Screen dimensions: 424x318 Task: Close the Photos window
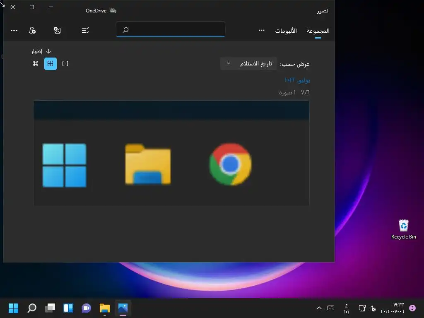tap(13, 7)
